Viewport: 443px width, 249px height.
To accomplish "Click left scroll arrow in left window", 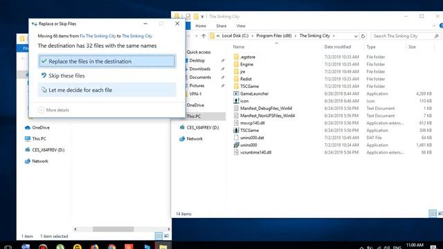I will 75,229.
